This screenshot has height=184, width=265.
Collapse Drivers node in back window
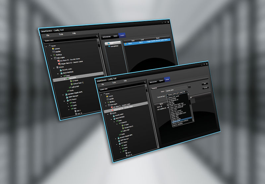[x=54, y=68]
